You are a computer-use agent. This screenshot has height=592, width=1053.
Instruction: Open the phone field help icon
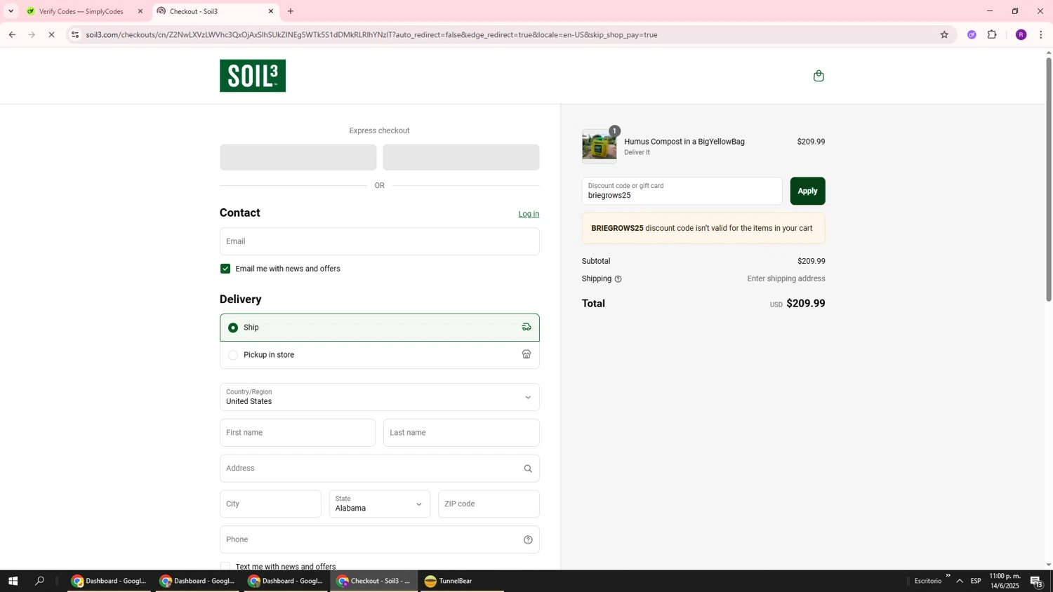528,539
